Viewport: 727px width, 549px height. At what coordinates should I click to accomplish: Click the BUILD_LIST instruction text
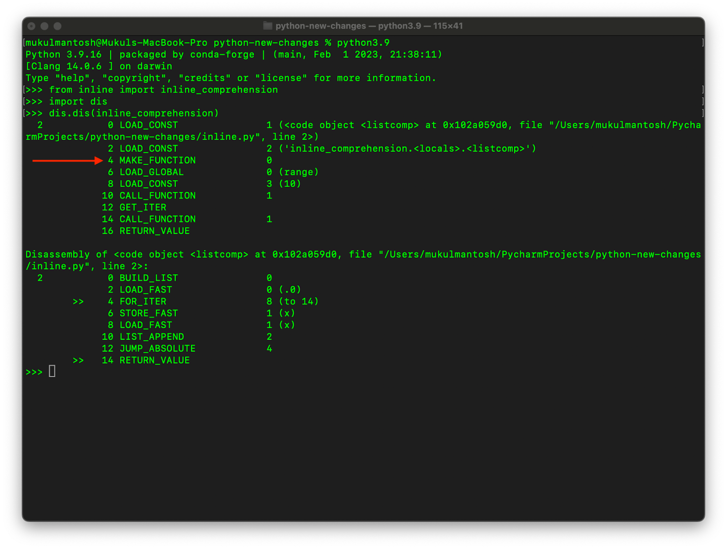pyautogui.click(x=149, y=278)
